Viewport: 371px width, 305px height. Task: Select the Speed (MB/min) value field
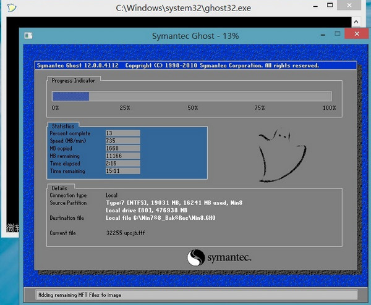pyautogui.click(x=122, y=141)
